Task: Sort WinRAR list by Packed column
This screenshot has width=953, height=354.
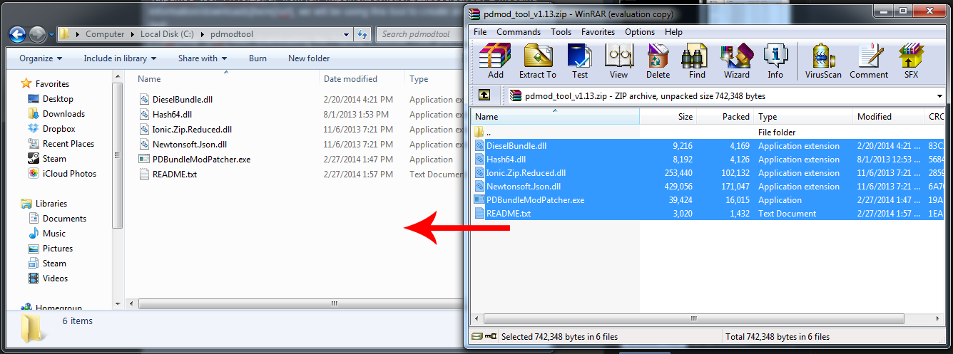Action: coord(725,117)
